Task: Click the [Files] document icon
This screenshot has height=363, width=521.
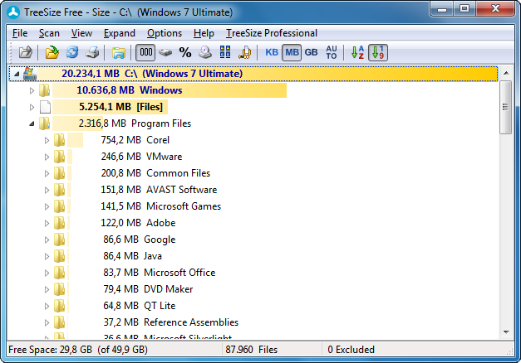Action: pyautogui.click(x=45, y=107)
